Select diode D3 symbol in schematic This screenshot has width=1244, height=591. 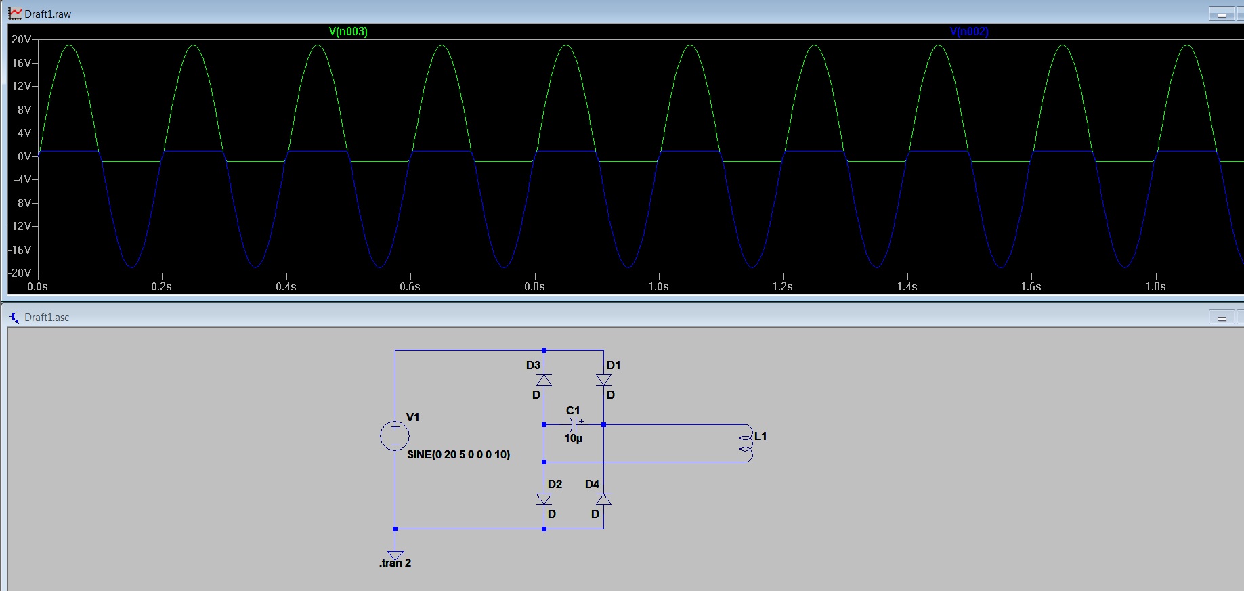544,380
